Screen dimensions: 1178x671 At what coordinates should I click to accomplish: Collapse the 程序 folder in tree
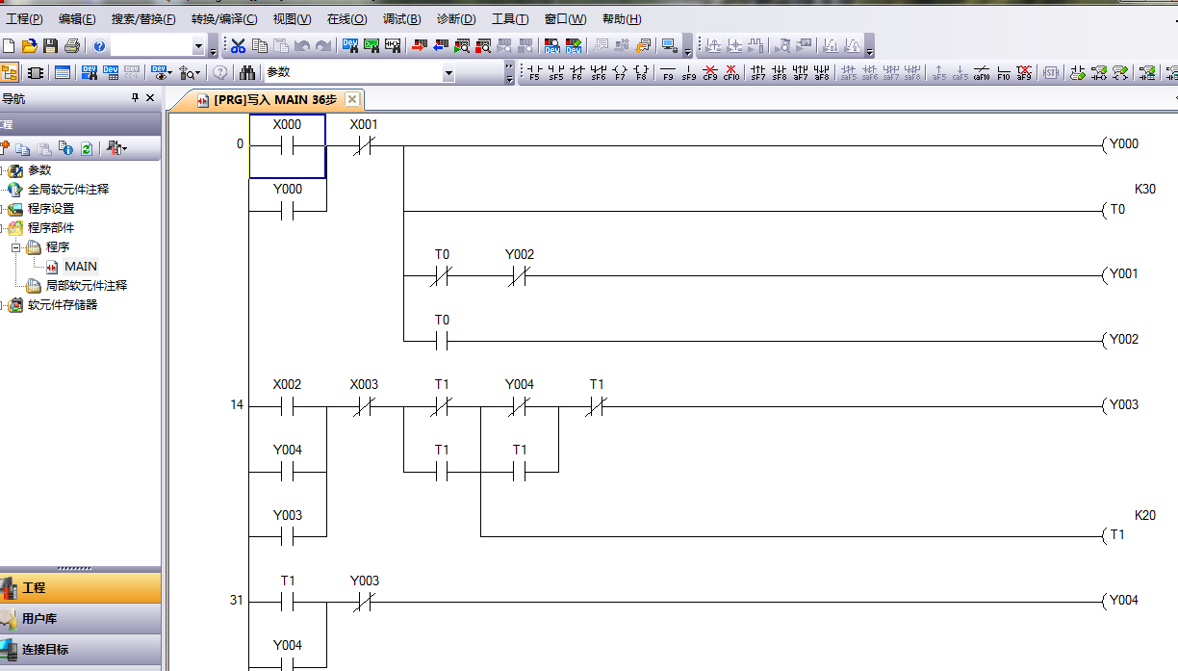[15, 247]
